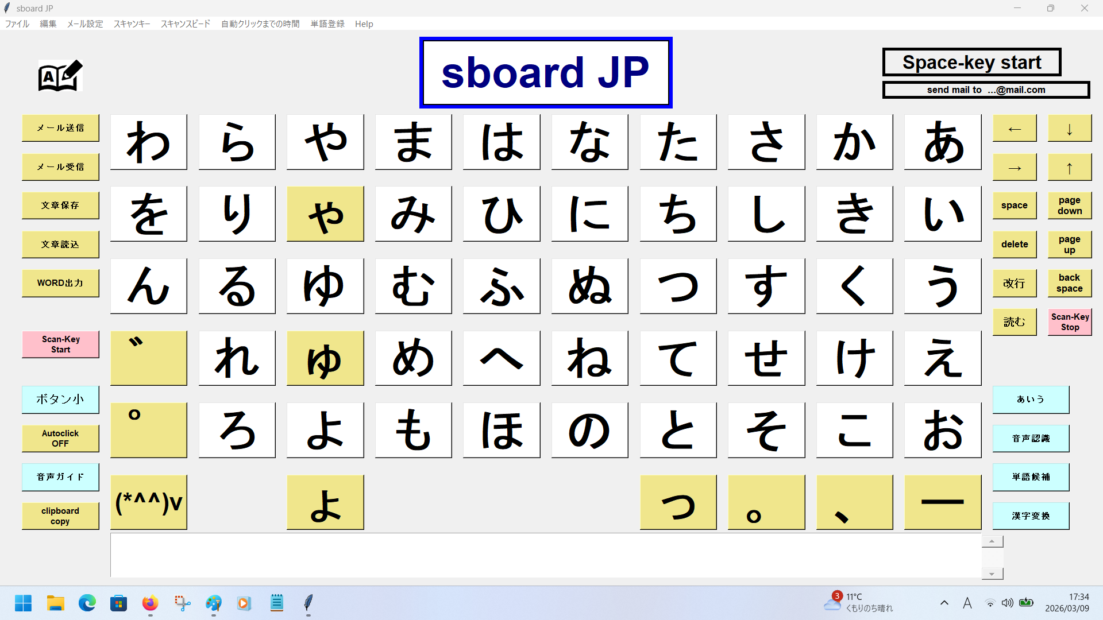
Task: Click the メール送信 send mail button
Action: [x=60, y=128]
